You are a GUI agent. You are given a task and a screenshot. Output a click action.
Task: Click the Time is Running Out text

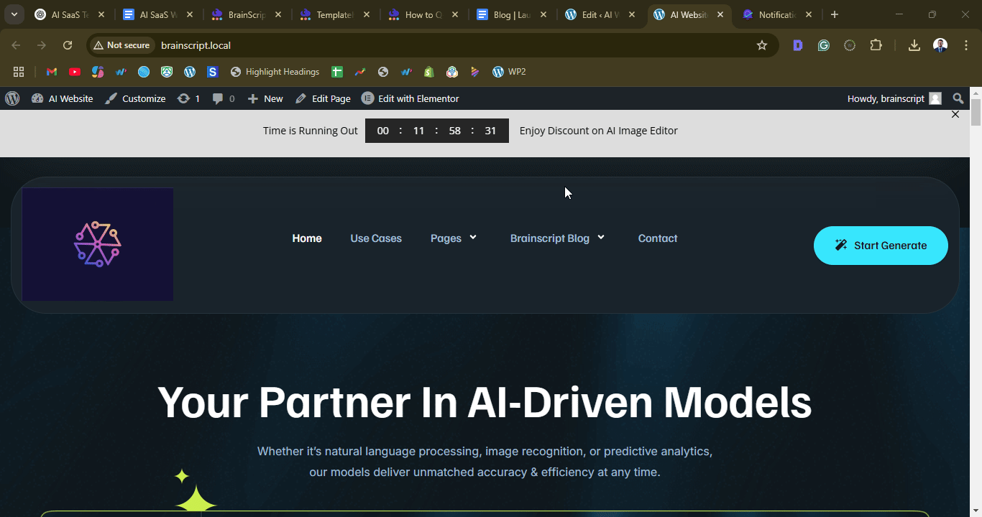pos(310,131)
